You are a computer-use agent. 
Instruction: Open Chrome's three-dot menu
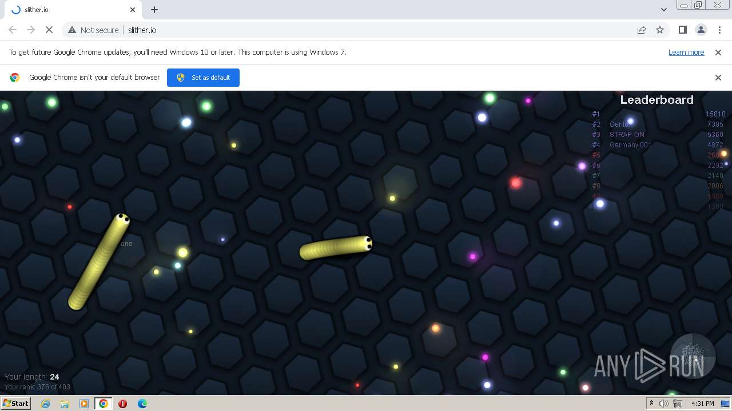click(x=719, y=30)
